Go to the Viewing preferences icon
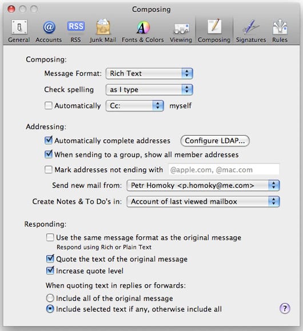The width and height of the screenshot is (303, 331). click(x=181, y=31)
